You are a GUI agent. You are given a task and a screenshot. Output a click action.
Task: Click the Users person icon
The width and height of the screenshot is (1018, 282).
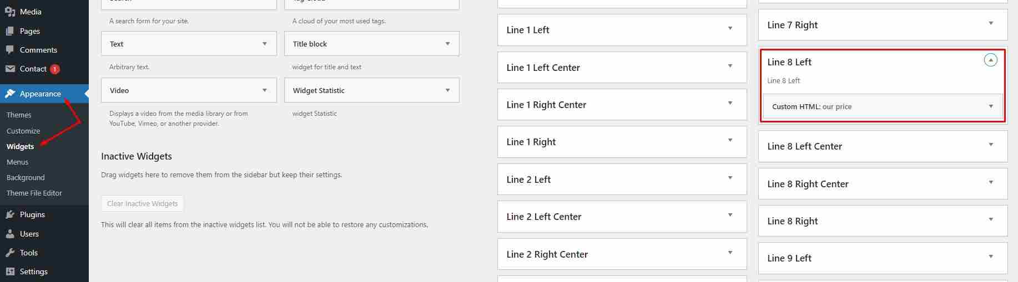click(x=10, y=234)
